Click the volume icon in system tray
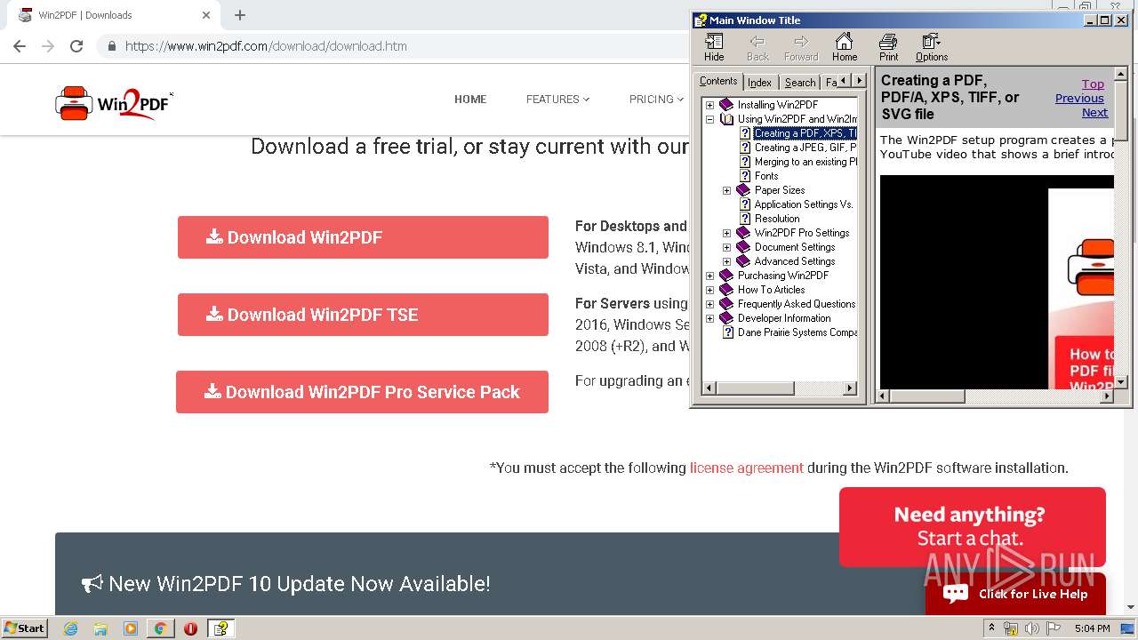 1031,628
